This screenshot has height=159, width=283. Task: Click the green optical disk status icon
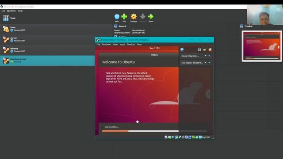coord(169,137)
